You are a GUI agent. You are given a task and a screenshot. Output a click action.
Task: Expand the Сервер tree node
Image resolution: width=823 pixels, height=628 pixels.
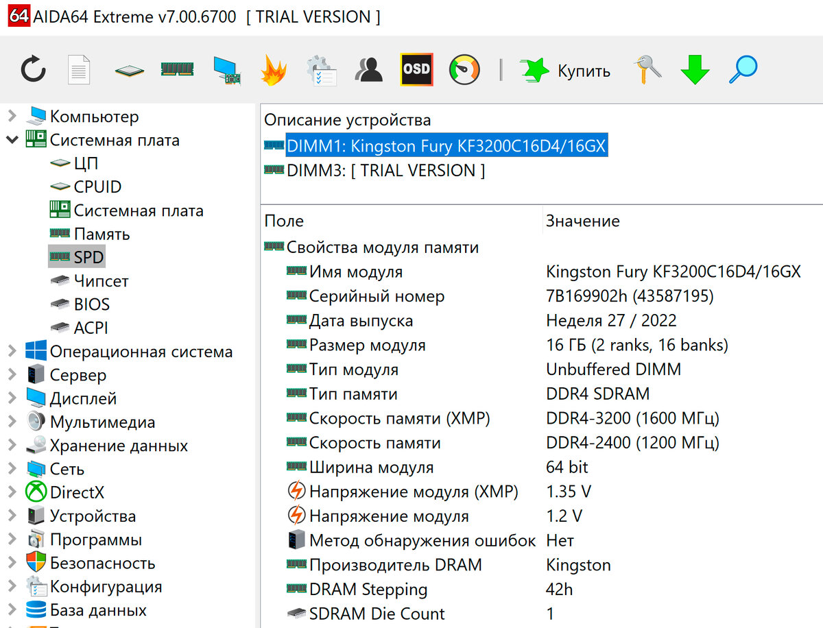pyautogui.click(x=12, y=375)
